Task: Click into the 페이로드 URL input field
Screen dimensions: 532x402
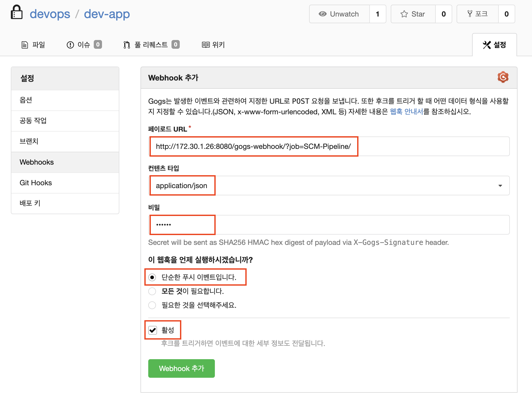Action: tap(329, 146)
